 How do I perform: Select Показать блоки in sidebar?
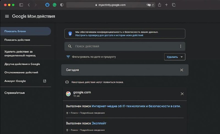point(26,31)
